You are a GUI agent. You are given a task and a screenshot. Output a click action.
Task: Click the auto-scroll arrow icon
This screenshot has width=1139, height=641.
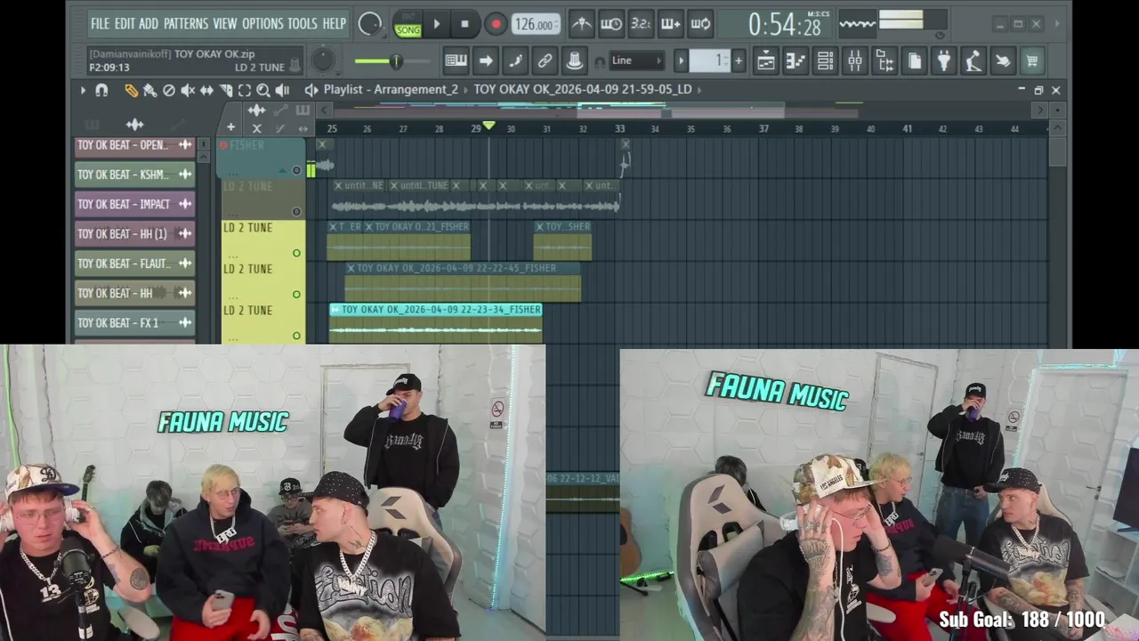[x=486, y=61]
